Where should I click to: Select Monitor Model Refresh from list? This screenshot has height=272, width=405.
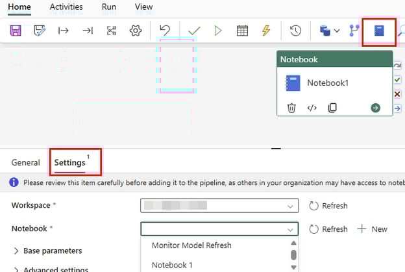pos(191,245)
